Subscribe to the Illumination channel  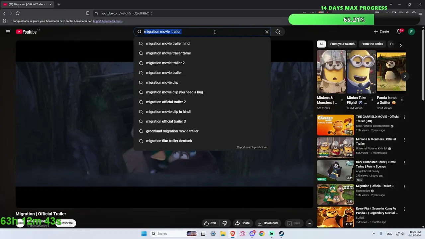66,223
